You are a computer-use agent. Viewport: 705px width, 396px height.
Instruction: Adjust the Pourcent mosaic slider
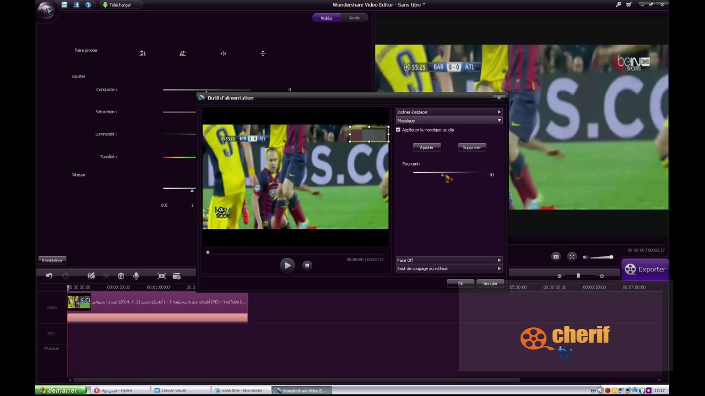pyautogui.click(x=442, y=174)
